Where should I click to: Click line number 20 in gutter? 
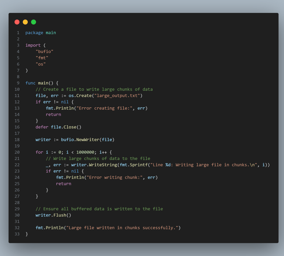pos(17,152)
